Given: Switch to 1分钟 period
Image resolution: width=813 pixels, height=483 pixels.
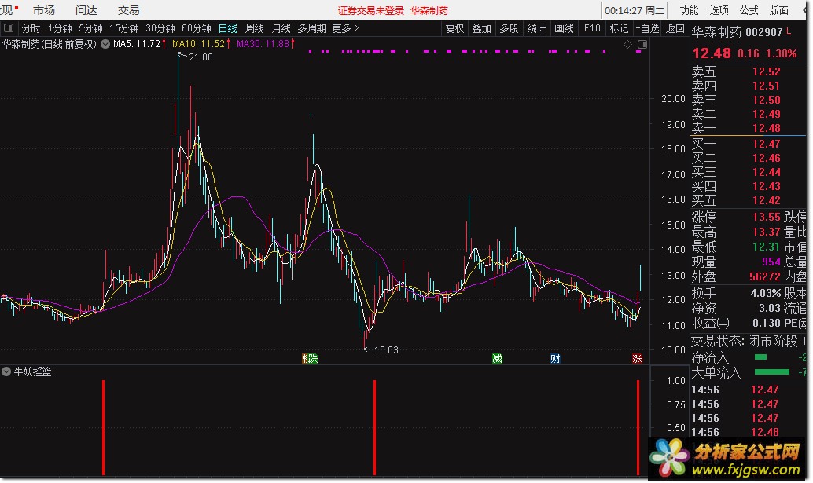Looking at the screenshot, I should (x=60, y=28).
